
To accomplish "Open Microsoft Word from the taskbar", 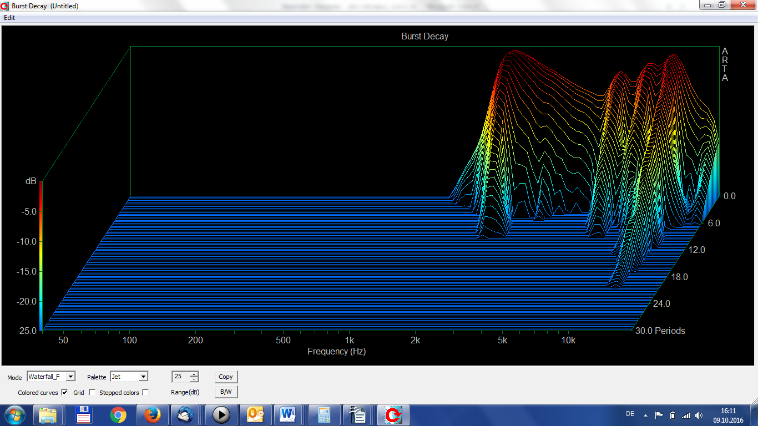I will 287,415.
